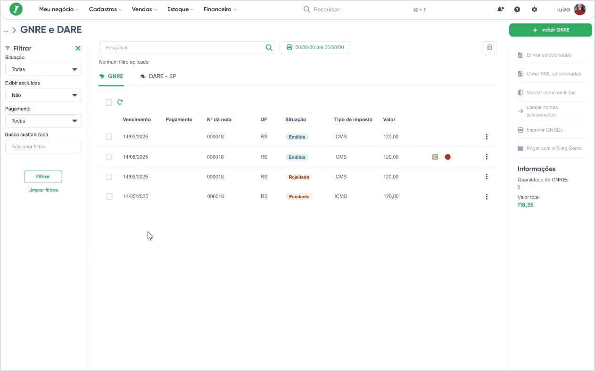Image resolution: width=595 pixels, height=371 pixels.
Task: Switch to the DARE - SP tab
Action: point(158,76)
